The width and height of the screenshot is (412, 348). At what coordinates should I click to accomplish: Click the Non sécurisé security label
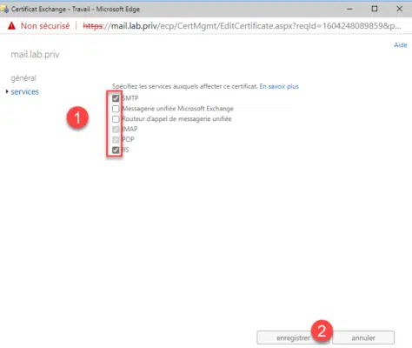tap(45, 26)
